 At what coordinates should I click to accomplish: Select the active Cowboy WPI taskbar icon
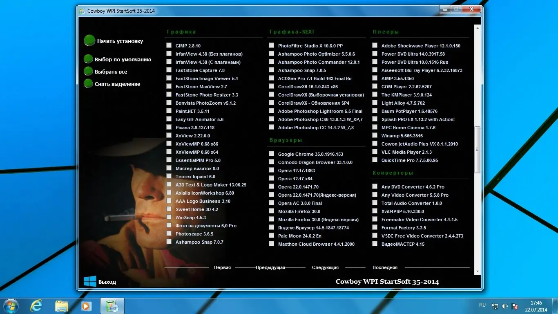(x=112, y=305)
